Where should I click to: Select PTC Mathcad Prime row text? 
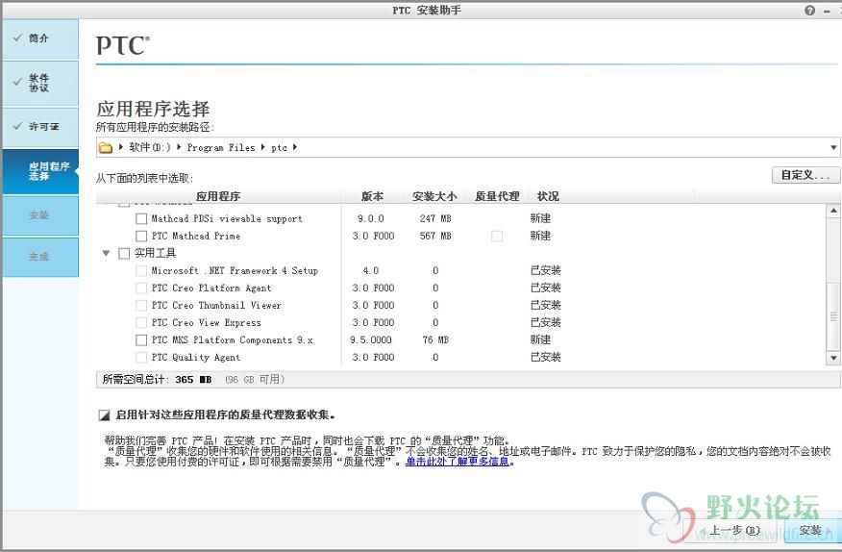(x=195, y=236)
